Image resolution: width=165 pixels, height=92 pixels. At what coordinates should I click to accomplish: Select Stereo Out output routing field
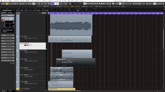point(8,32)
